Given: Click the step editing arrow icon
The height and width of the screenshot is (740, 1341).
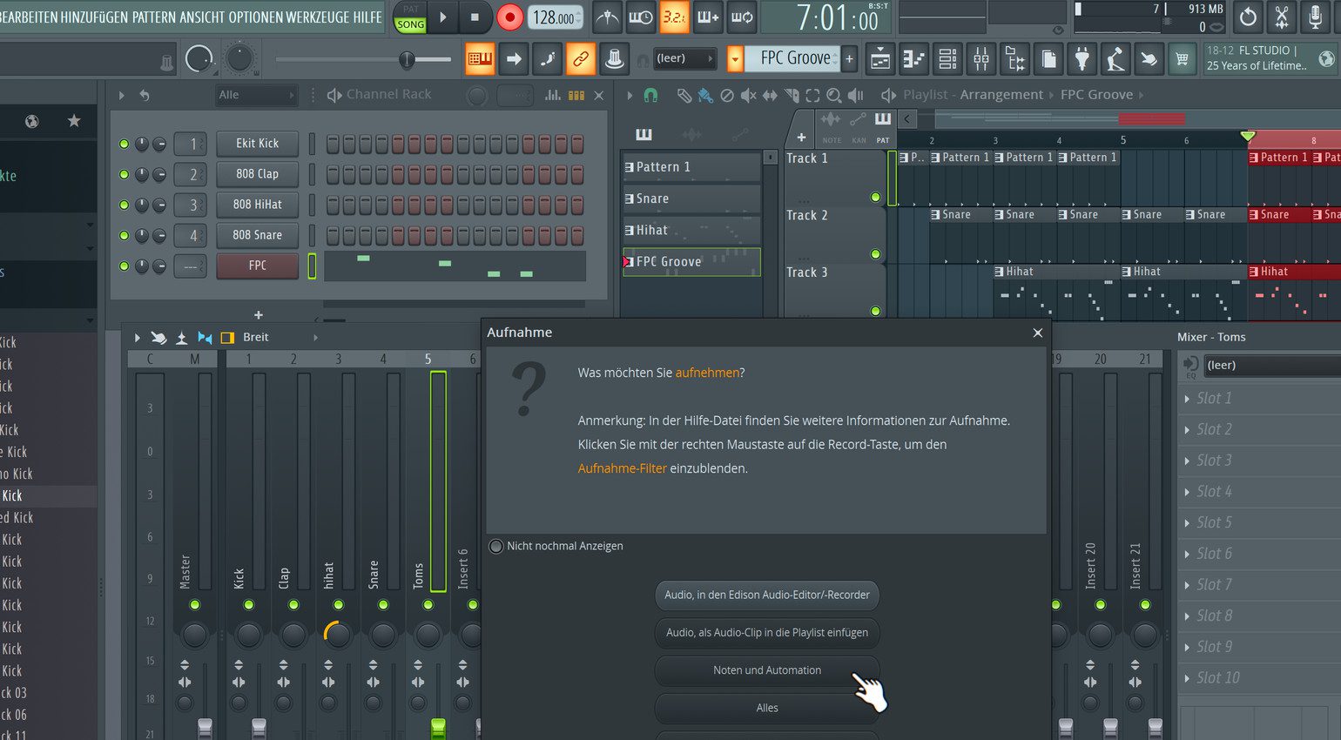Looking at the screenshot, I should click(514, 58).
